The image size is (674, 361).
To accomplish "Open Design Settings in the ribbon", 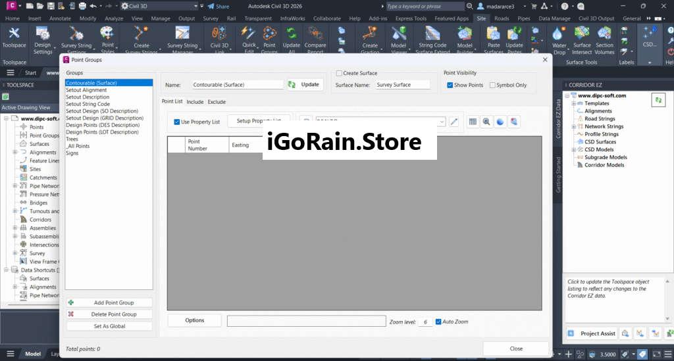I will coord(43,39).
